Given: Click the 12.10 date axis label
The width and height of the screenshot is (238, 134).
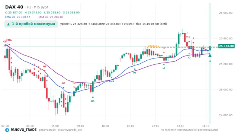Looking at the screenshot, I should click(131, 126).
